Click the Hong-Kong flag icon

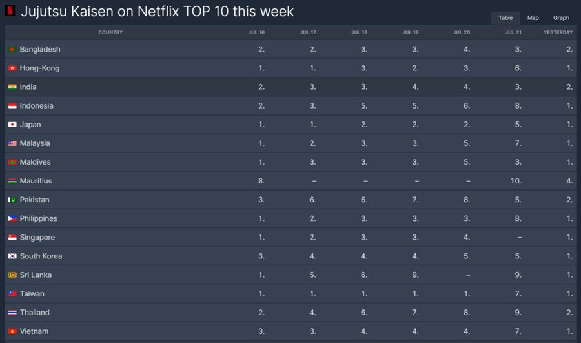point(12,68)
